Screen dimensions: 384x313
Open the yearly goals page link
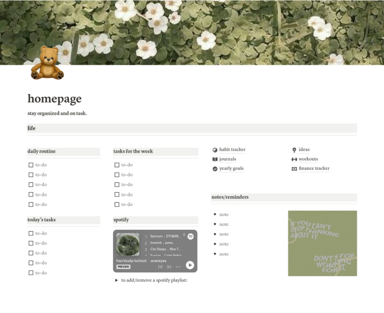point(232,168)
